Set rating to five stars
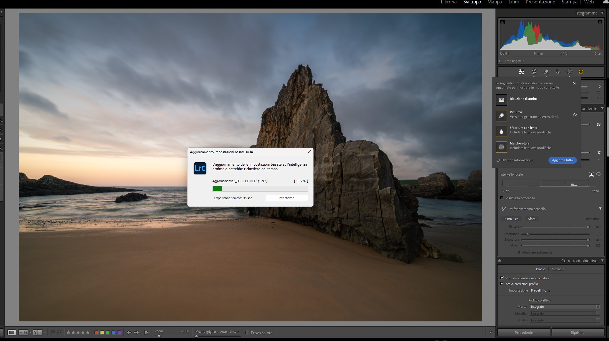 tap(88, 332)
